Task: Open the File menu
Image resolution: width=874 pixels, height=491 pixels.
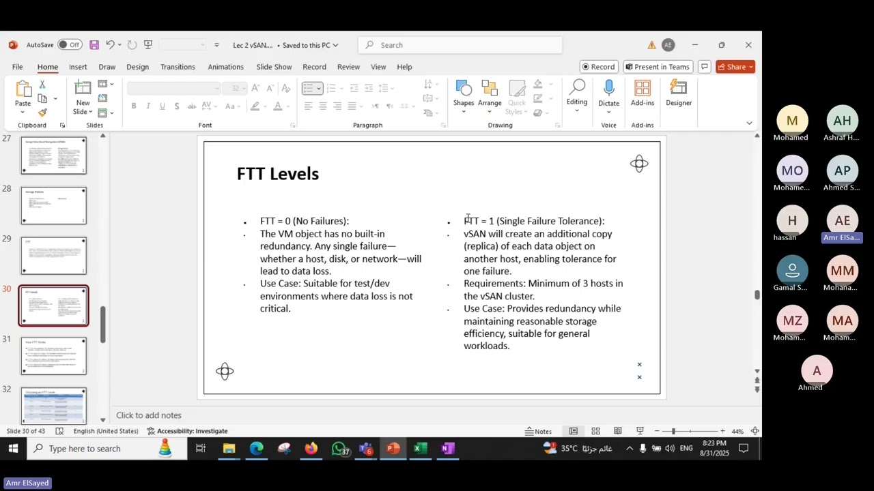Action: (17, 67)
